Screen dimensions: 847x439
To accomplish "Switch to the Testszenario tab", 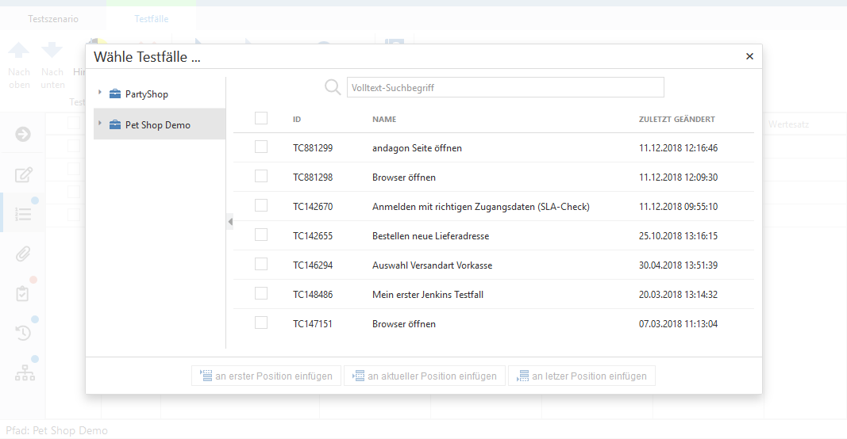I will pyautogui.click(x=53, y=19).
